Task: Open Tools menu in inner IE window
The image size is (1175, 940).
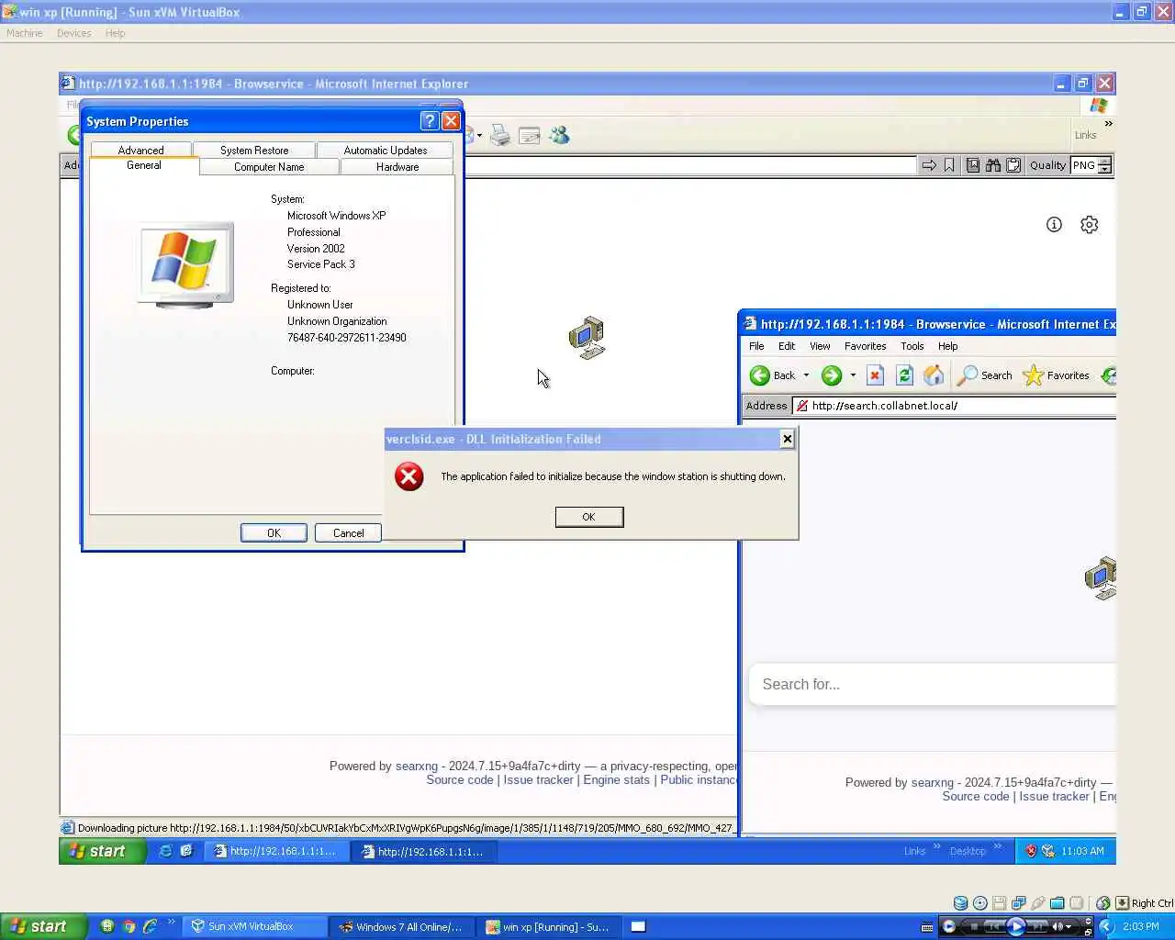Action: pyautogui.click(x=912, y=346)
